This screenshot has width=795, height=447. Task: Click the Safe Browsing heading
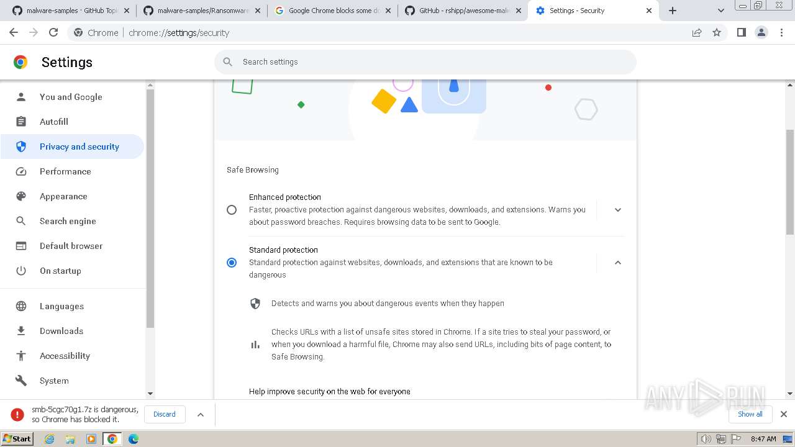[253, 170]
